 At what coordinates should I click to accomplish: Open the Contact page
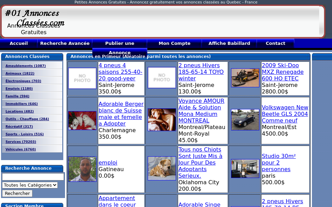pyautogui.click(x=275, y=43)
